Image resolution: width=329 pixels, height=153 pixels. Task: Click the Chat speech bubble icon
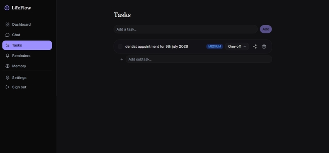click(7, 35)
